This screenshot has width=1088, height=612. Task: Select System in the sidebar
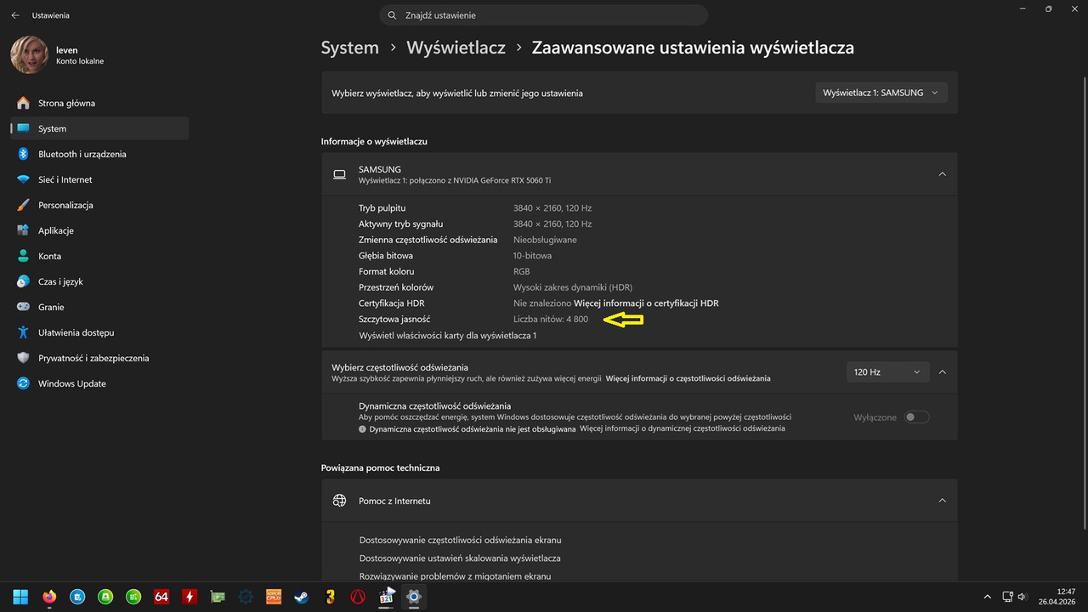pos(99,128)
